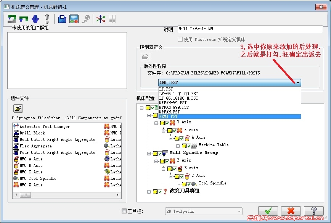Click the B Axis rotary icon in the machine tree
Screen dimensions: 331x223
pyautogui.click(x=180, y=168)
